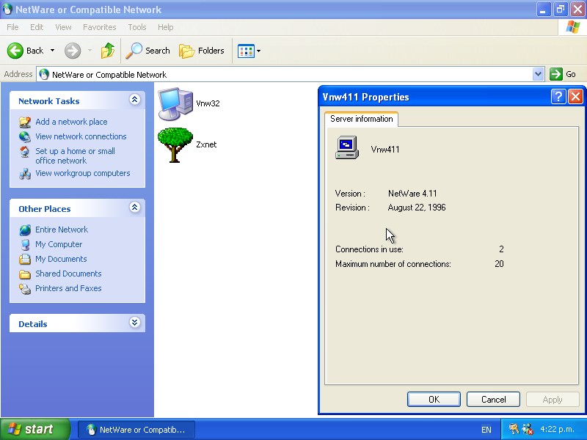This screenshot has height=440, width=587.
Task: Open the Favorites menu
Action: [100, 27]
